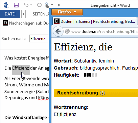
Task: Go back with the Firefox back arrow
Action: pyautogui.click(x=58, y=31)
